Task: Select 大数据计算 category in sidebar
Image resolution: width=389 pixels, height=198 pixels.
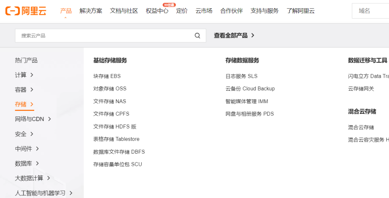Action: pyautogui.click(x=29, y=178)
